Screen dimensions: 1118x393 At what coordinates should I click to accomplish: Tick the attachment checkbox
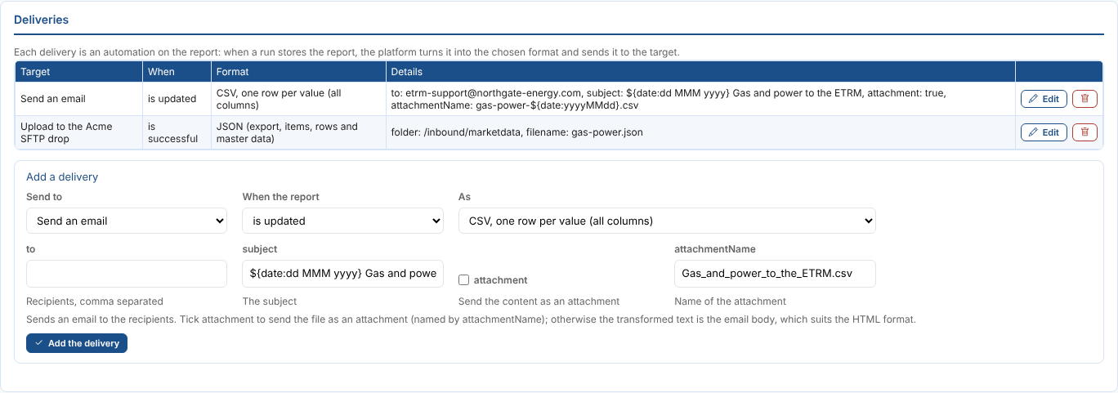pyautogui.click(x=463, y=279)
